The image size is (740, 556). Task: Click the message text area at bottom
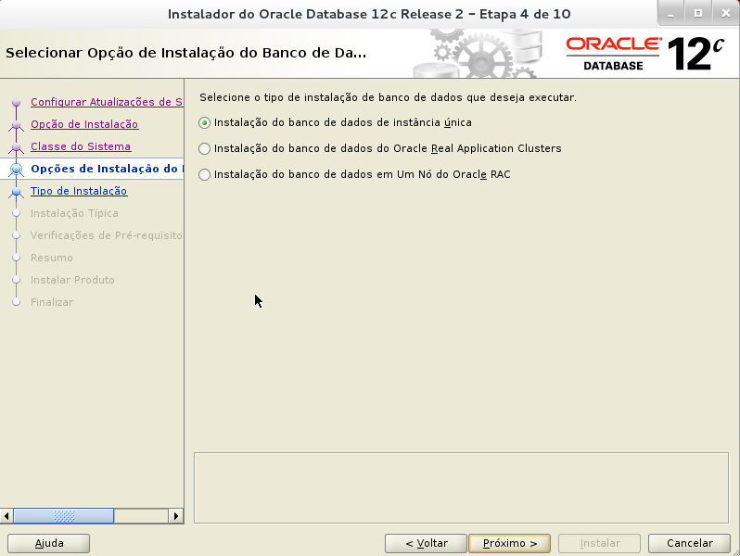click(461, 488)
